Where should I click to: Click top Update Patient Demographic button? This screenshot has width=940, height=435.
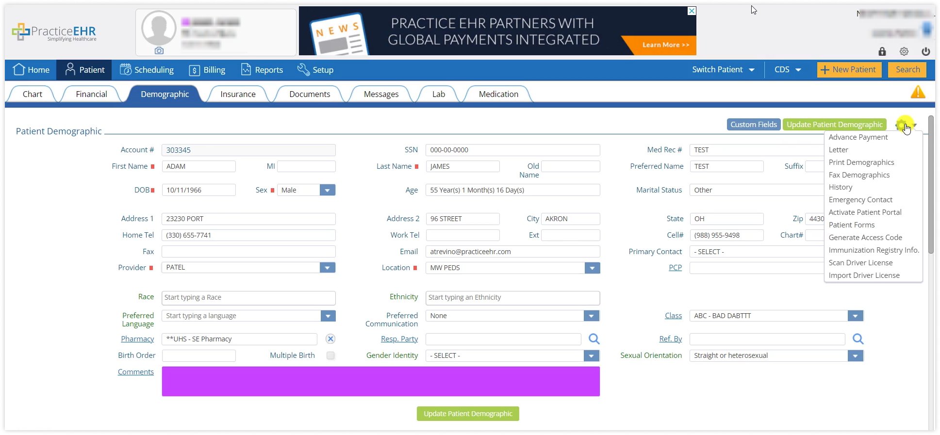tap(834, 125)
